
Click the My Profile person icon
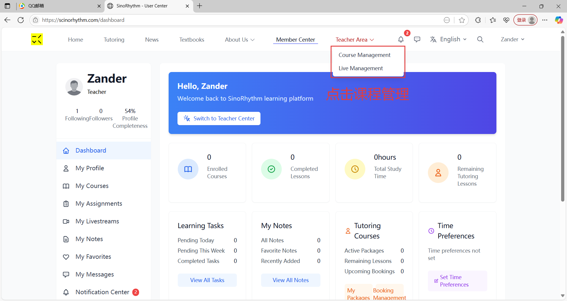(66, 168)
